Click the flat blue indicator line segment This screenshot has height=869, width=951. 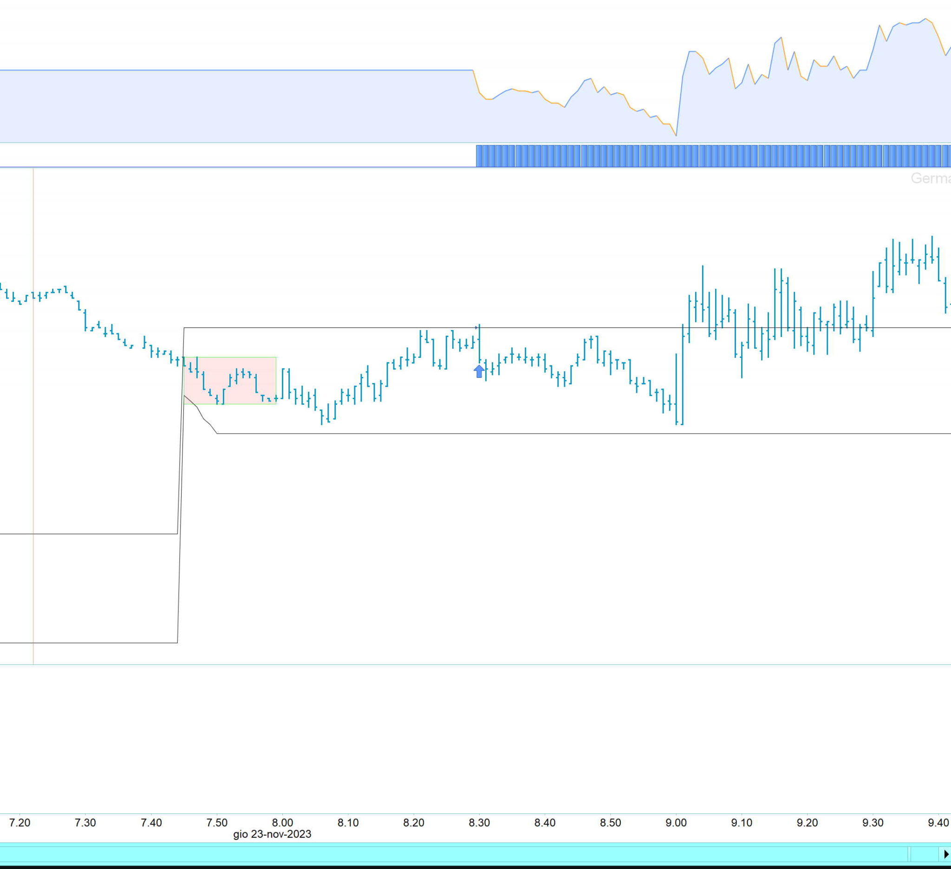tap(236, 70)
